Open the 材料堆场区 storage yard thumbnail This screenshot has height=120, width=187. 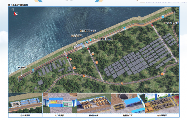point(162,103)
